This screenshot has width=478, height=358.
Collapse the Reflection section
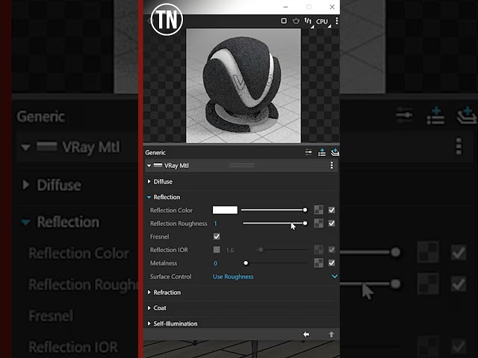coord(149,197)
